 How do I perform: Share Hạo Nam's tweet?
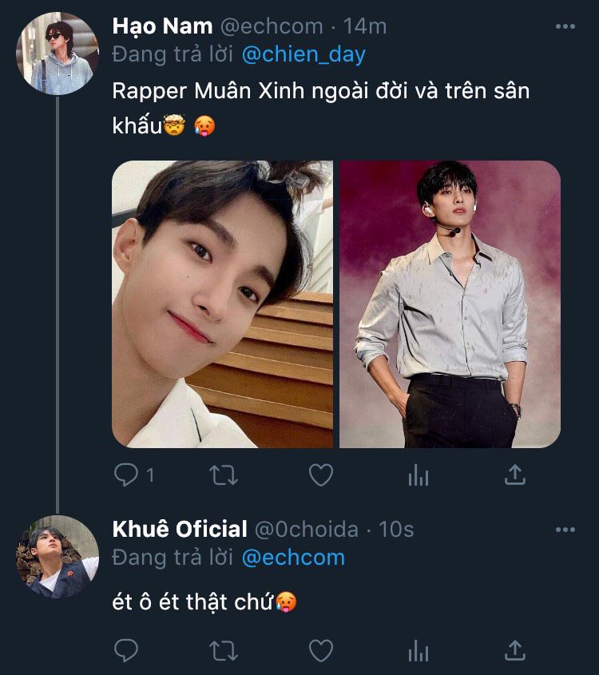[x=515, y=476]
